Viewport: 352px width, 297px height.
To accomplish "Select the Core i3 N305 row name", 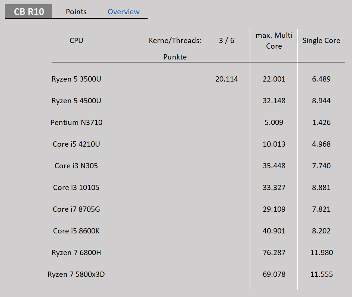I will (x=76, y=166).
